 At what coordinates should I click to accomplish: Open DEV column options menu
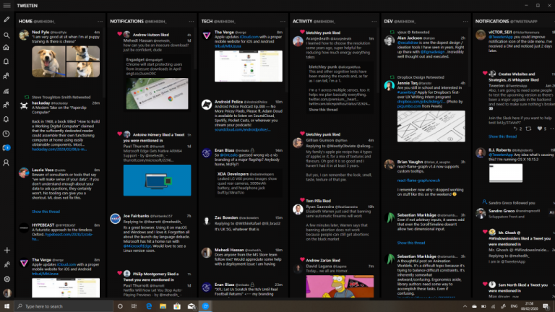(465, 22)
